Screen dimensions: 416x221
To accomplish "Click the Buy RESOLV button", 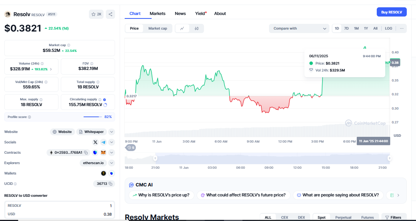I will click(392, 12).
